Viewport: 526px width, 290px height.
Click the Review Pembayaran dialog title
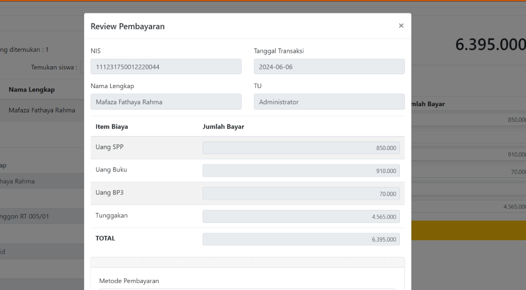tap(128, 27)
